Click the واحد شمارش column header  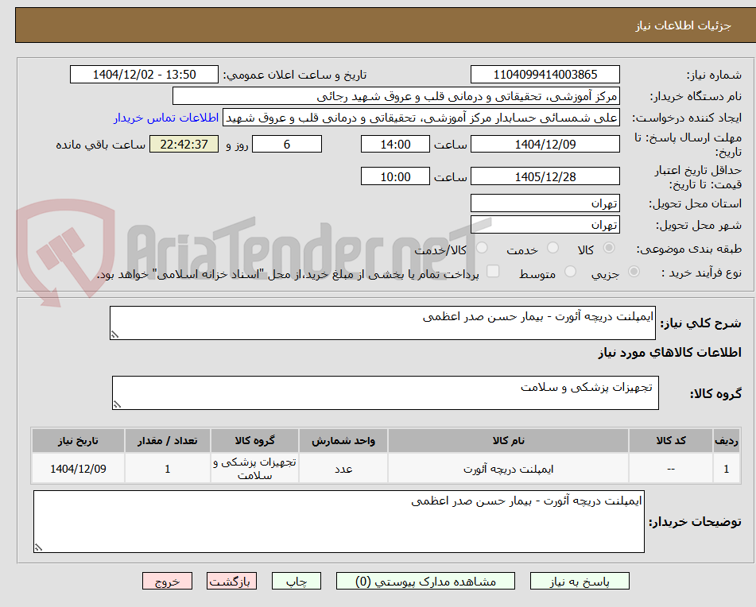click(343, 441)
